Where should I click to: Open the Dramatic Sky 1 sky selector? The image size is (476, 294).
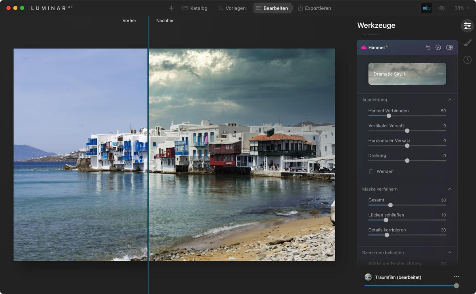pyautogui.click(x=407, y=74)
